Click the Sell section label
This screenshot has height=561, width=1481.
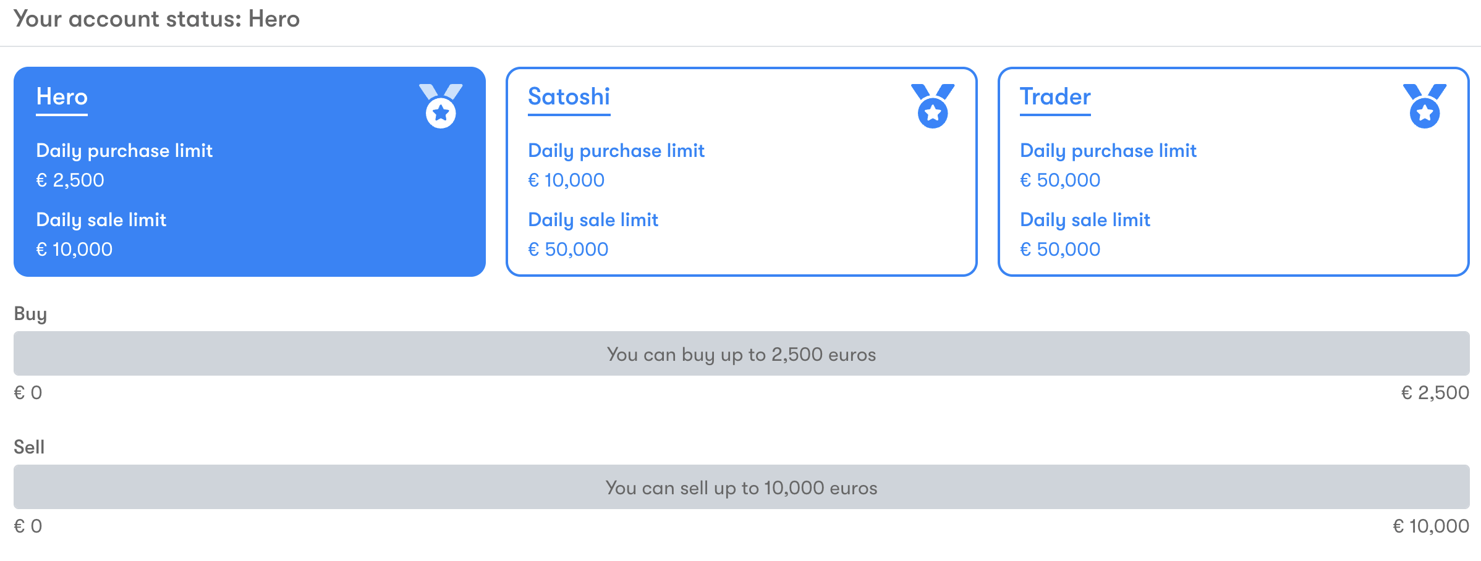(29, 447)
